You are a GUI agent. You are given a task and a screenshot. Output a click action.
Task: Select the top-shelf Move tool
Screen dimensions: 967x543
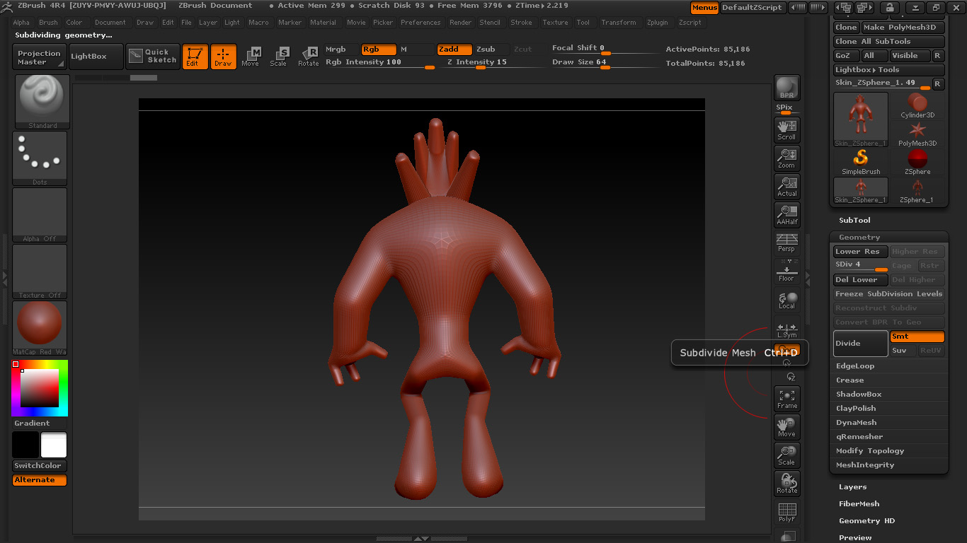pos(251,57)
